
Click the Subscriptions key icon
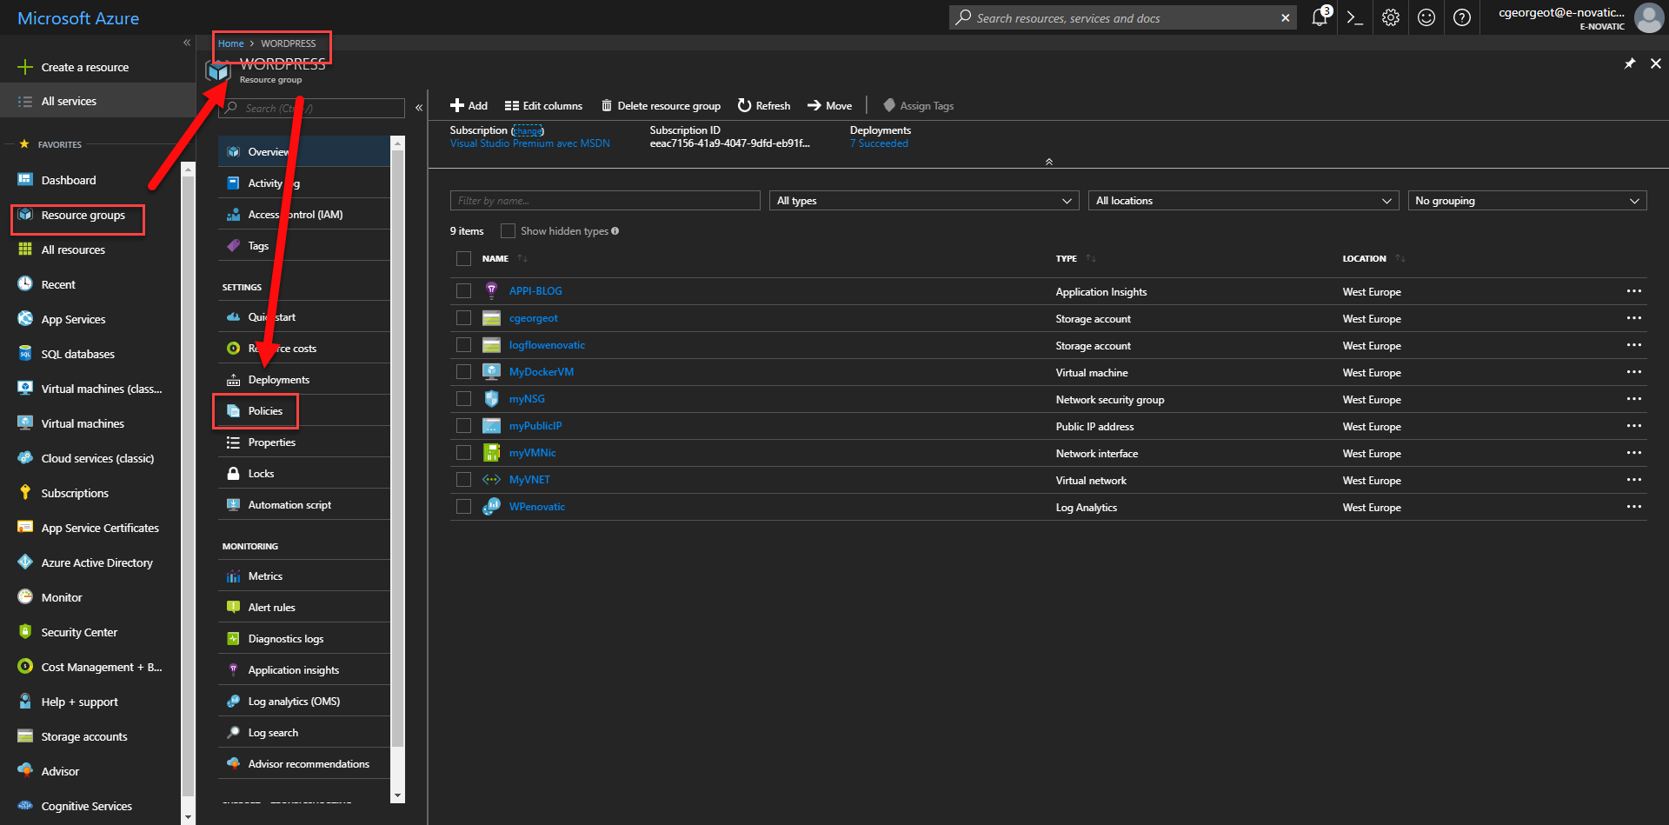pyautogui.click(x=25, y=493)
